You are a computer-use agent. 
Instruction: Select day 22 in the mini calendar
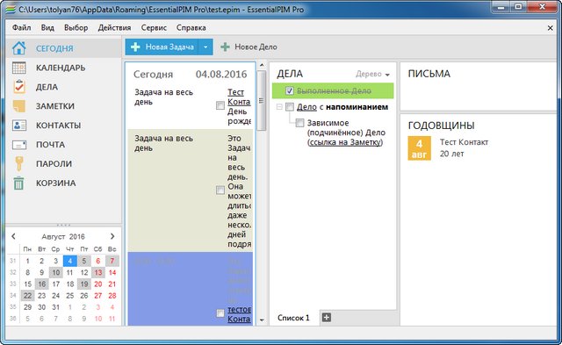[27, 296]
